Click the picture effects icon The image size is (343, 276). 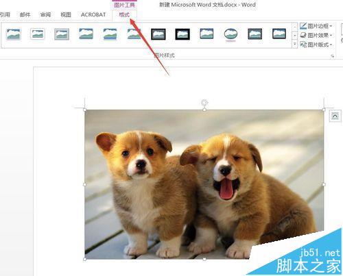(303, 35)
